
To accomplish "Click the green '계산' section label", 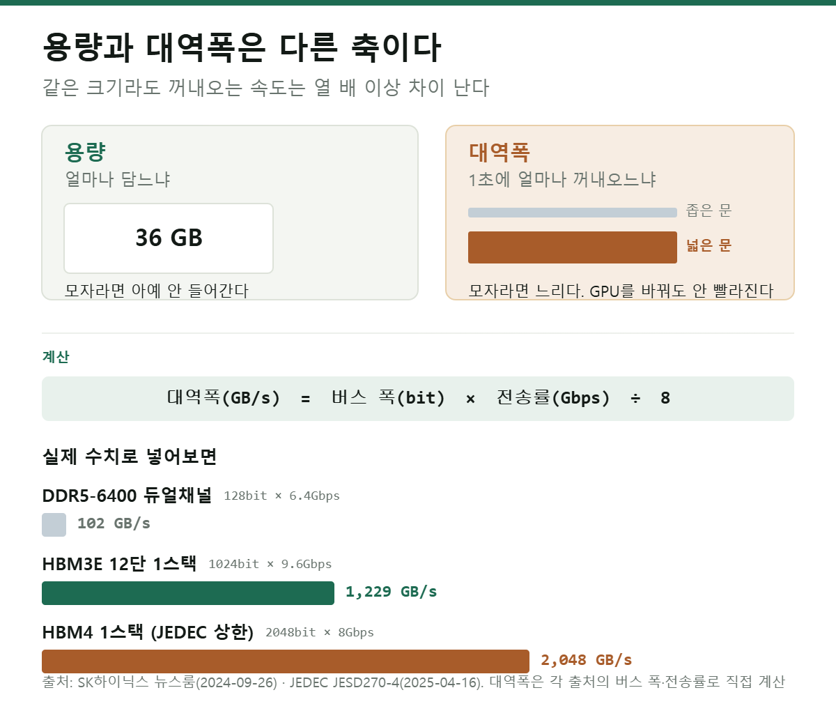I will point(56,357).
